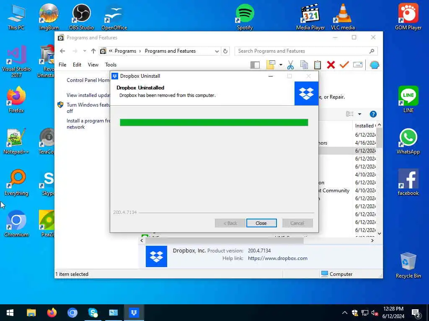429x321 pixels.
Task: Open the Programs and Features help icon
Action: (373, 114)
